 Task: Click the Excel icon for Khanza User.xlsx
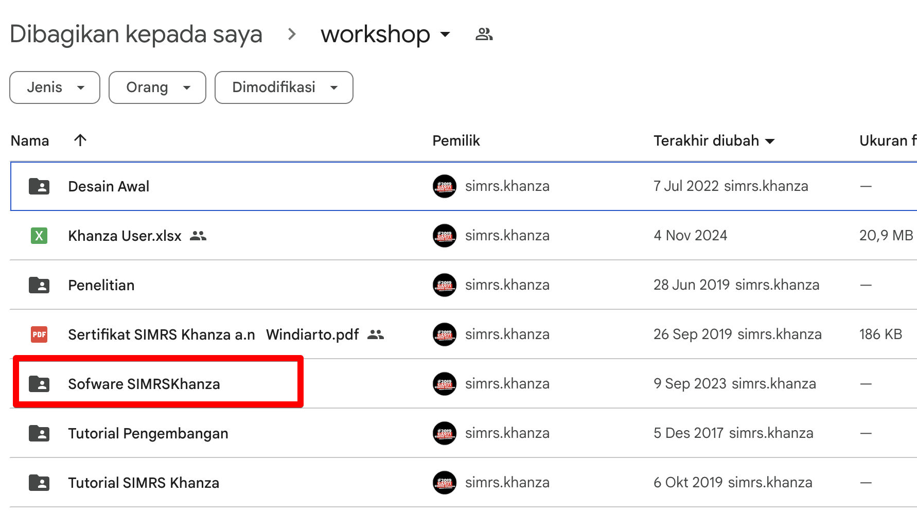click(x=39, y=236)
